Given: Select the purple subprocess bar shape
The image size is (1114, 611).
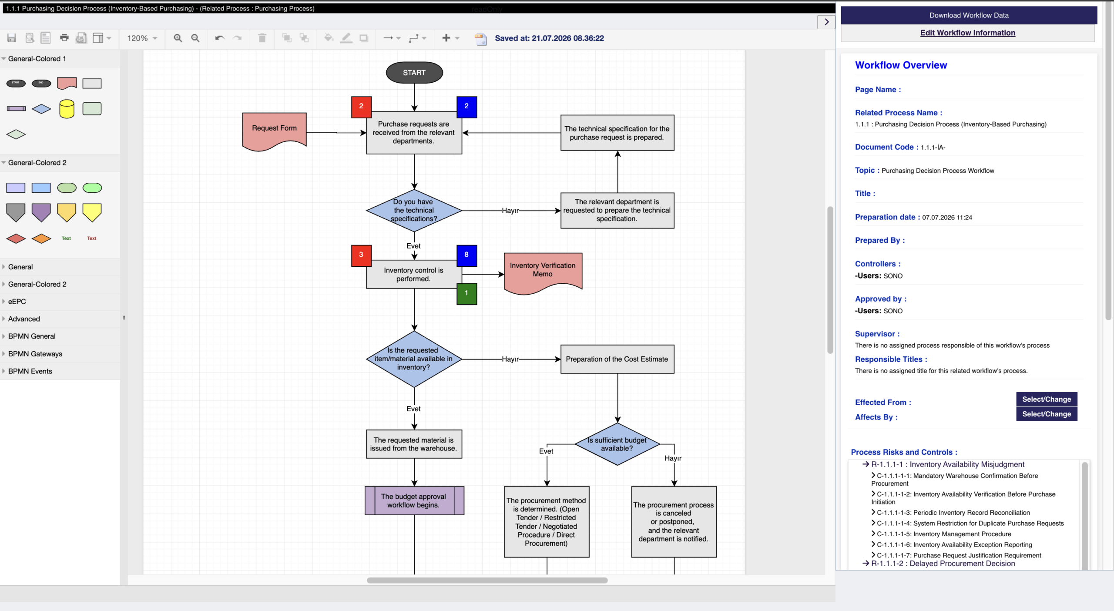Looking at the screenshot, I should pyautogui.click(x=16, y=109).
